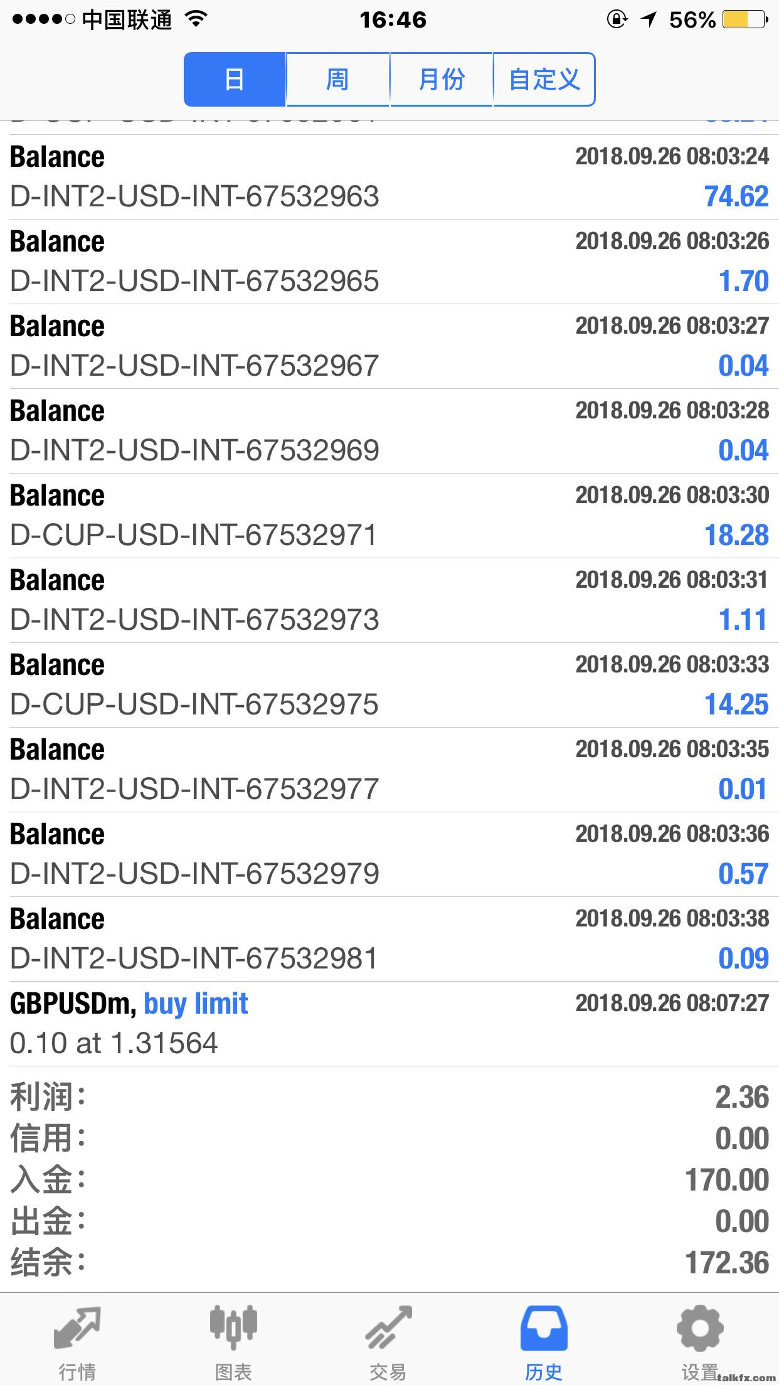Tap the 交易 trade tab icon
The width and height of the screenshot is (779, 1385).
[388, 1329]
